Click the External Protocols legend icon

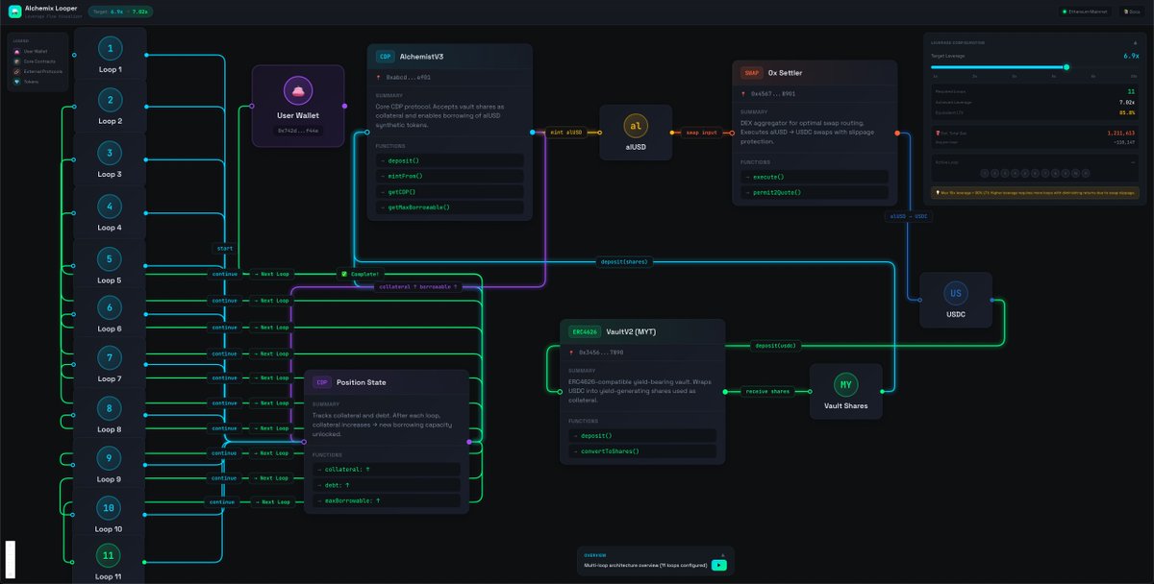15,71
